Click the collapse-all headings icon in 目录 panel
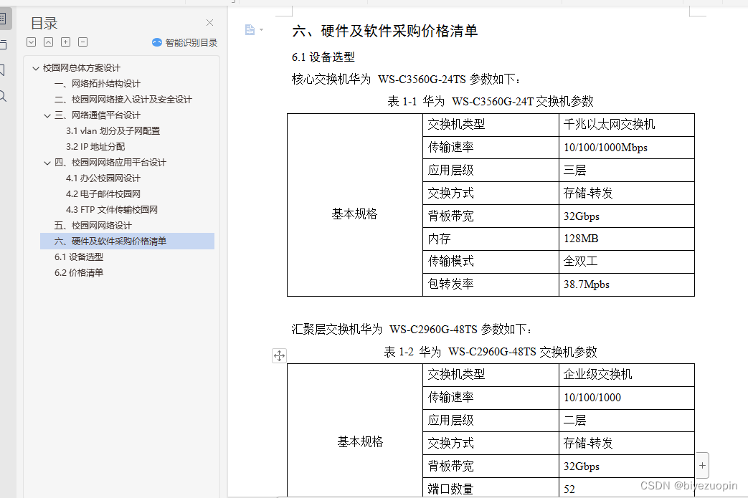This screenshot has width=748, height=498. coord(49,42)
